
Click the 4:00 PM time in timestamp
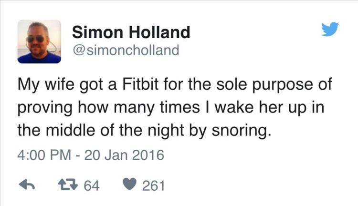(44, 155)
